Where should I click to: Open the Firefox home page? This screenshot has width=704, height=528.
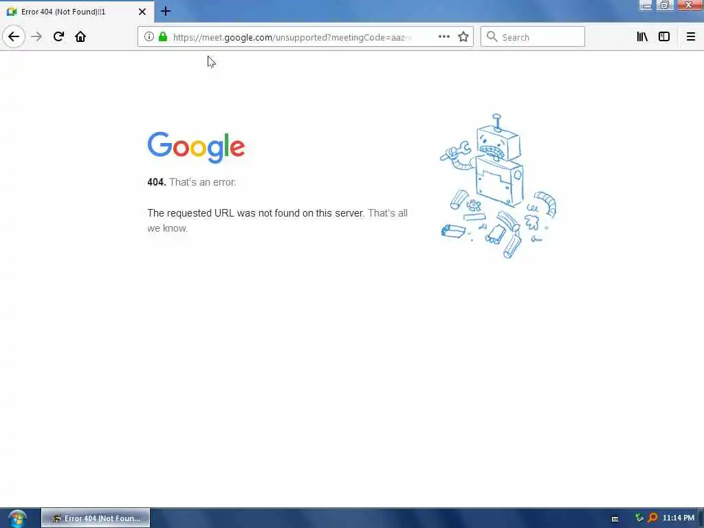point(80,37)
